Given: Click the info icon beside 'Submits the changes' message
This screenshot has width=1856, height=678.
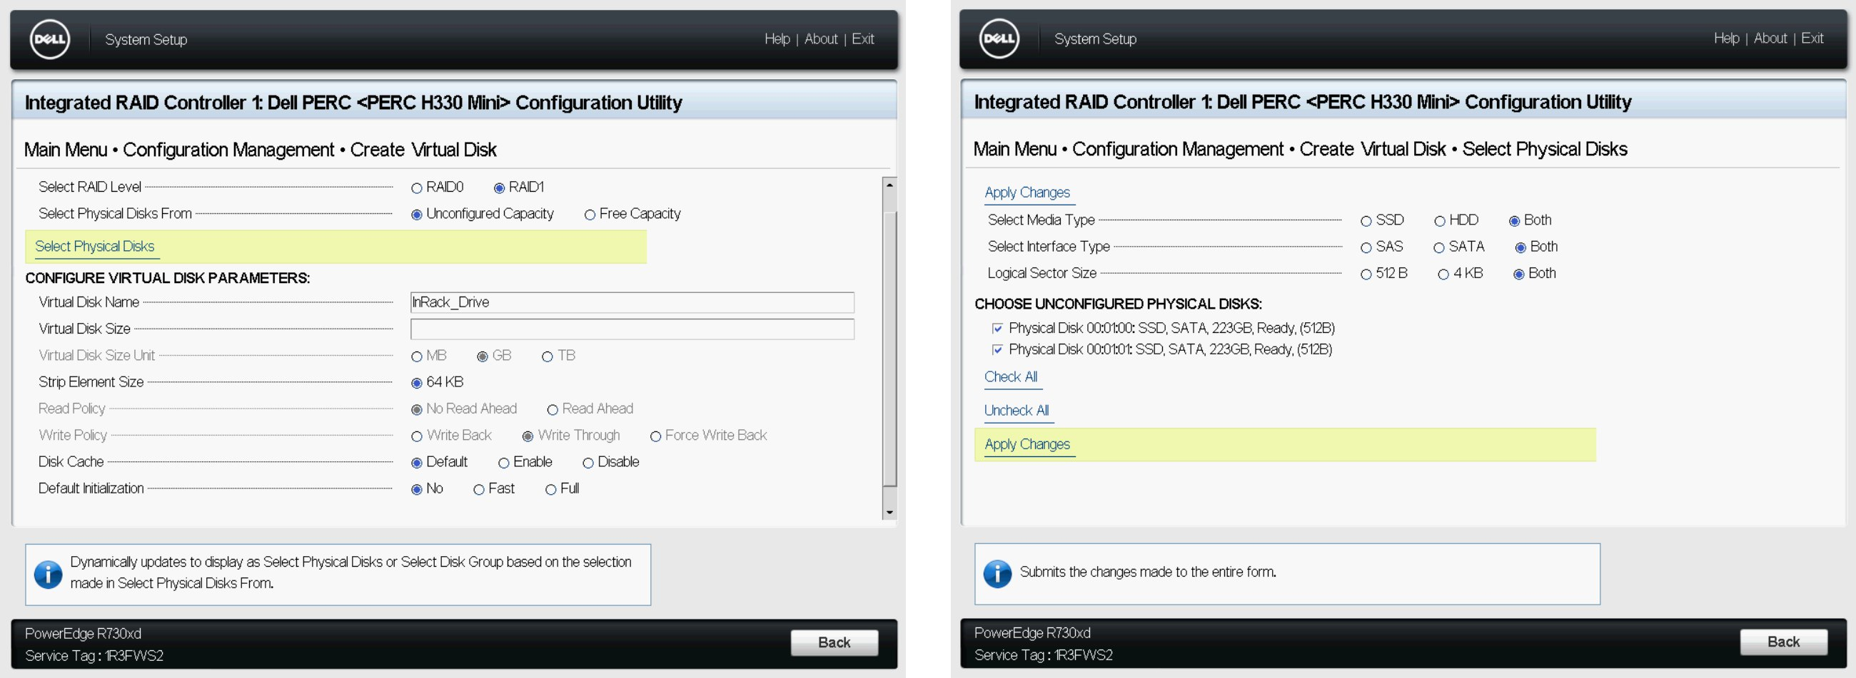Looking at the screenshot, I should pos(997,574).
